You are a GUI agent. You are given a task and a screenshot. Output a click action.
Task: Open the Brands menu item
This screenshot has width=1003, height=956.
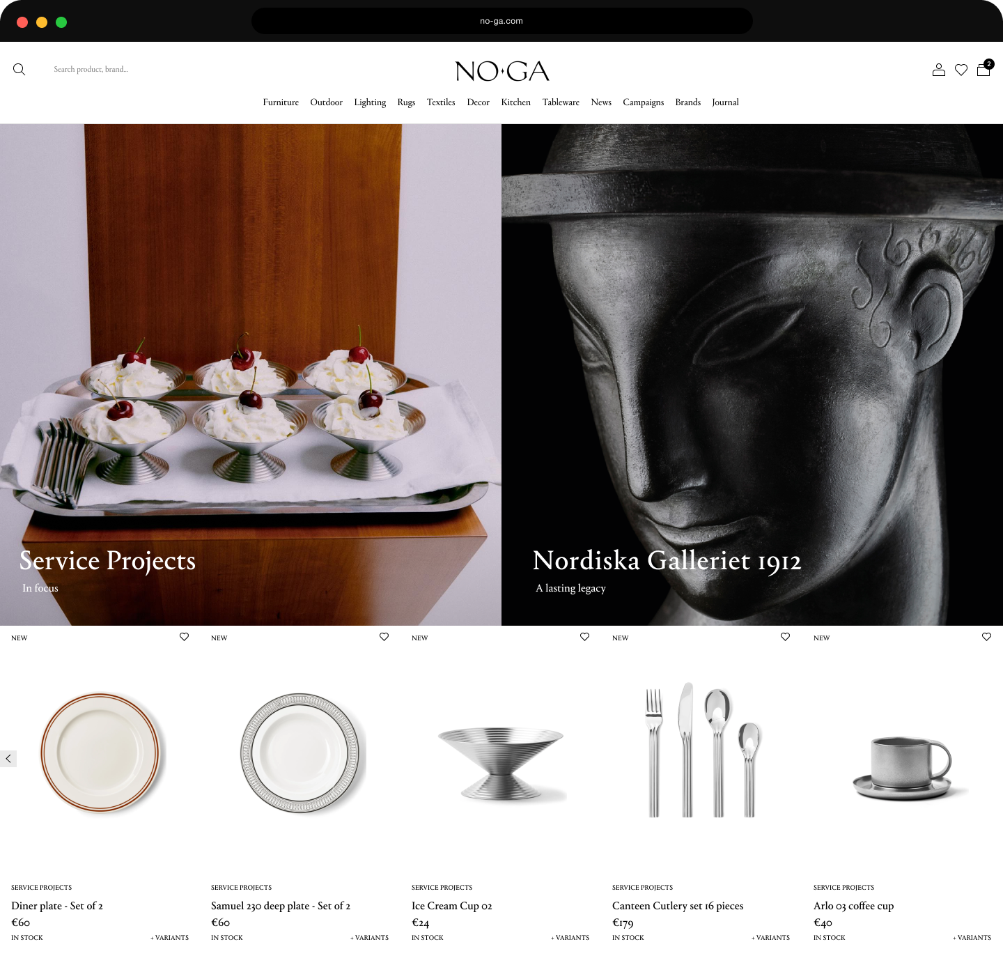point(687,102)
